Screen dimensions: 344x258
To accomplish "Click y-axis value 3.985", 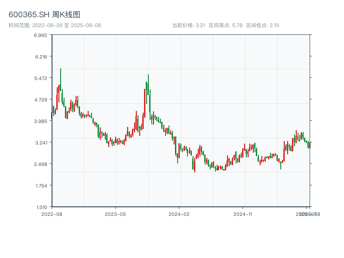I will (x=41, y=121).
